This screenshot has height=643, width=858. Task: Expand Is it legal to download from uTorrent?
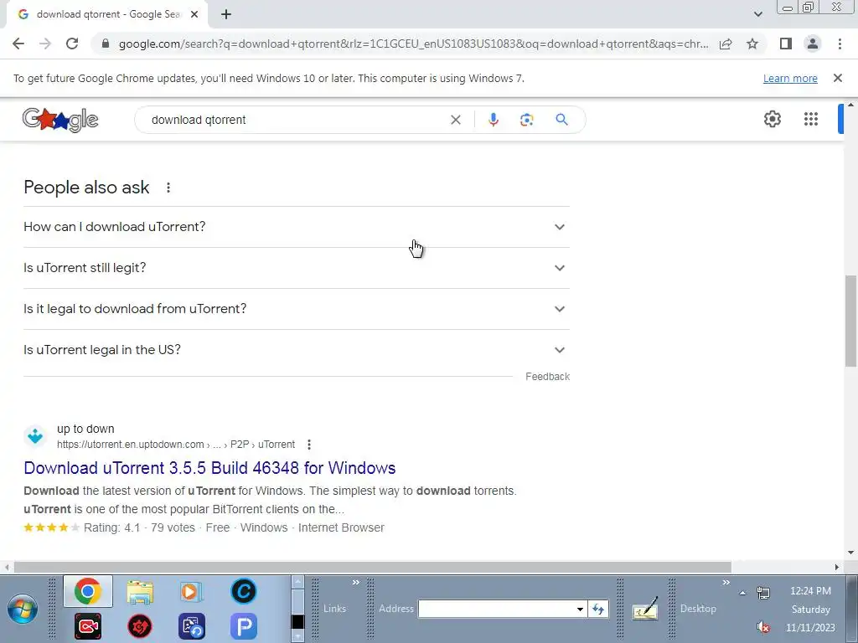coord(297,309)
